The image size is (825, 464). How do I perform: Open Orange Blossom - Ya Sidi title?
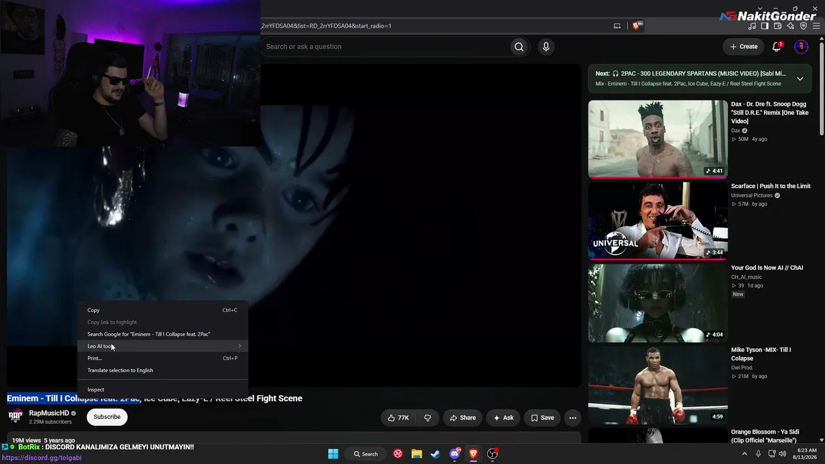765,436
